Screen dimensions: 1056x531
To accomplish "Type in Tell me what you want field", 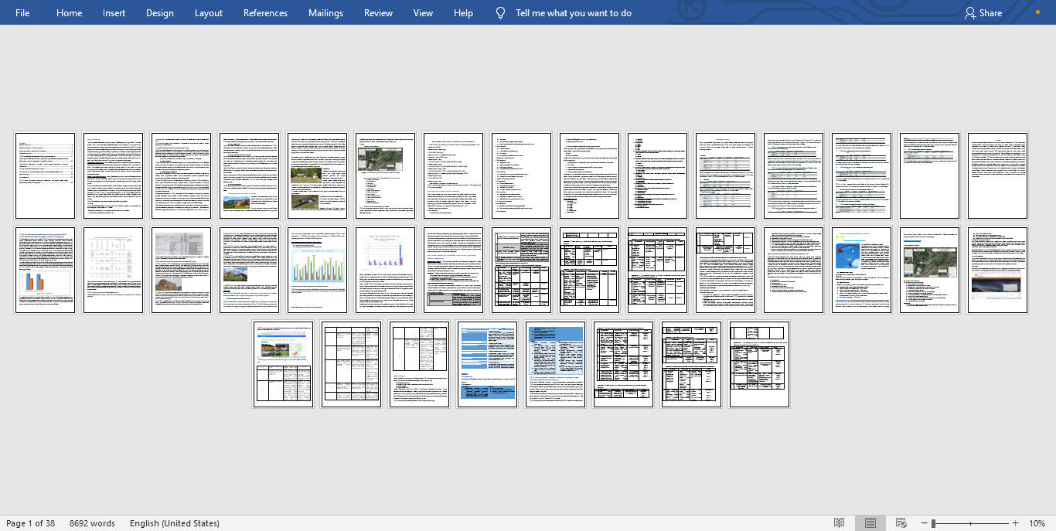I will click(x=573, y=13).
